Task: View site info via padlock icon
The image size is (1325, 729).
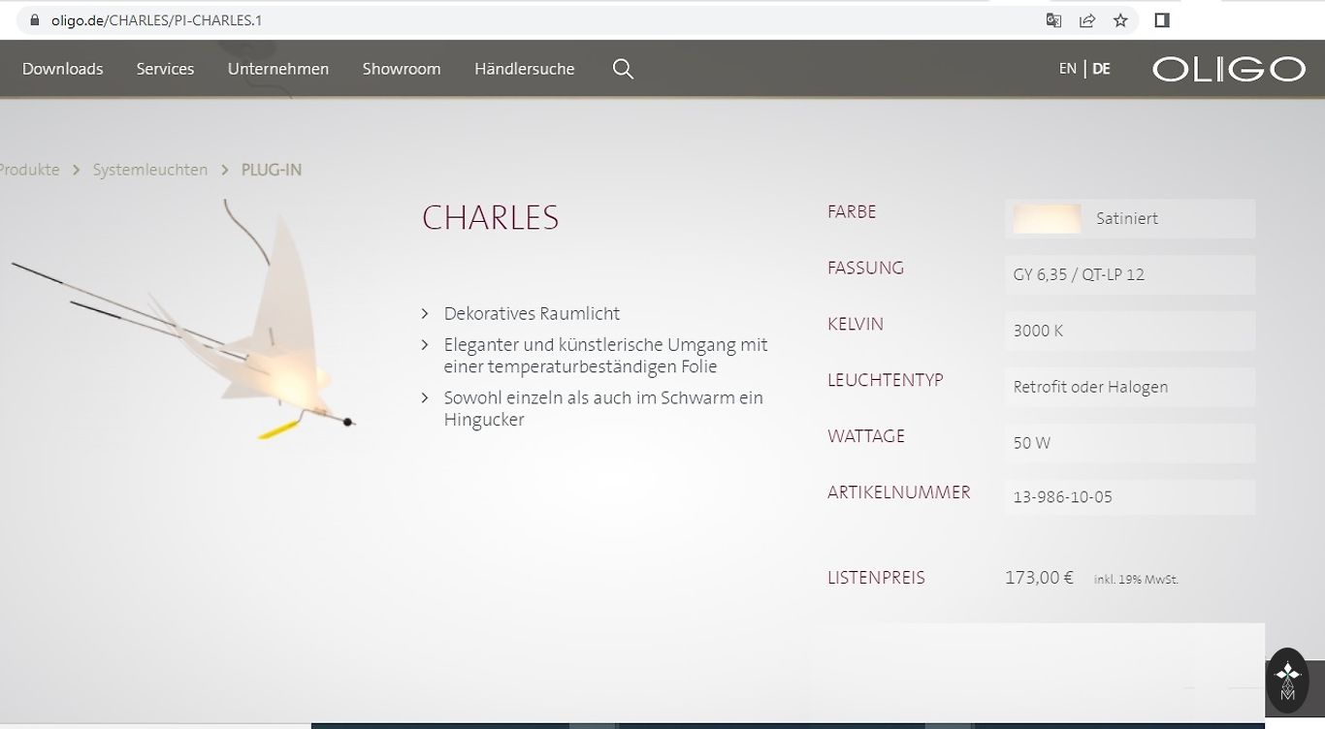Action: 35,20
